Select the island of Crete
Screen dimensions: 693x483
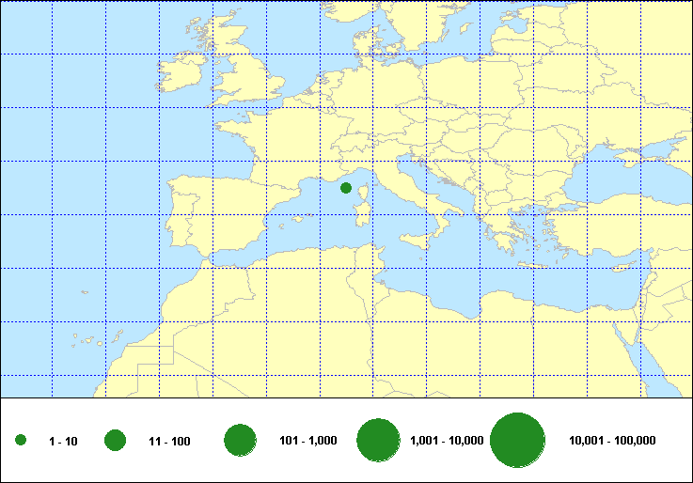point(536,267)
